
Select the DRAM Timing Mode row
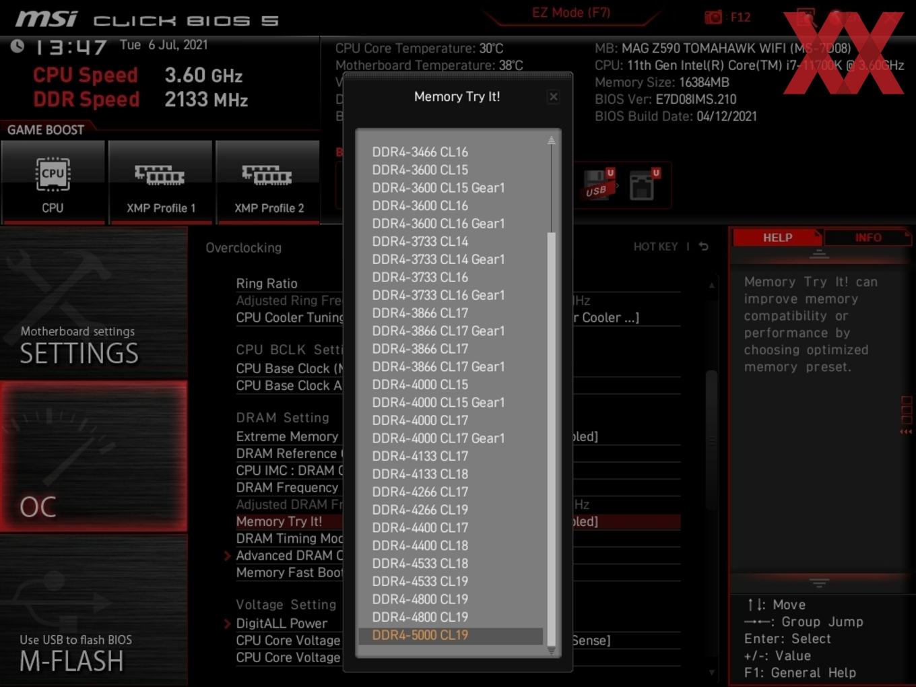290,538
